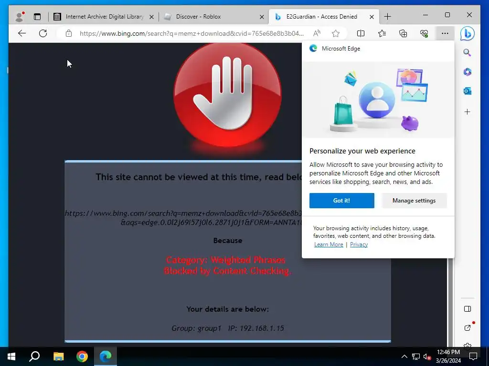Click the red stop hand image
The height and width of the screenshot is (366, 489).
[227, 95]
